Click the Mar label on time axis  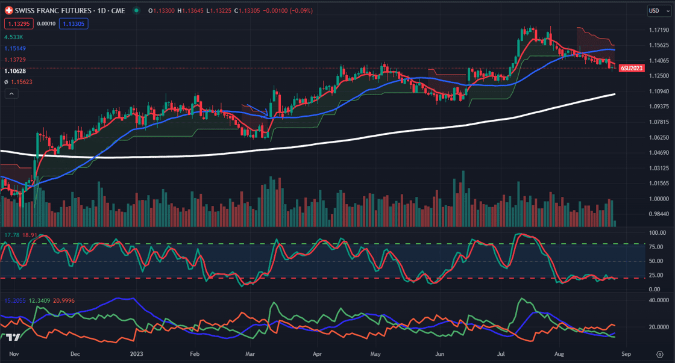click(250, 354)
